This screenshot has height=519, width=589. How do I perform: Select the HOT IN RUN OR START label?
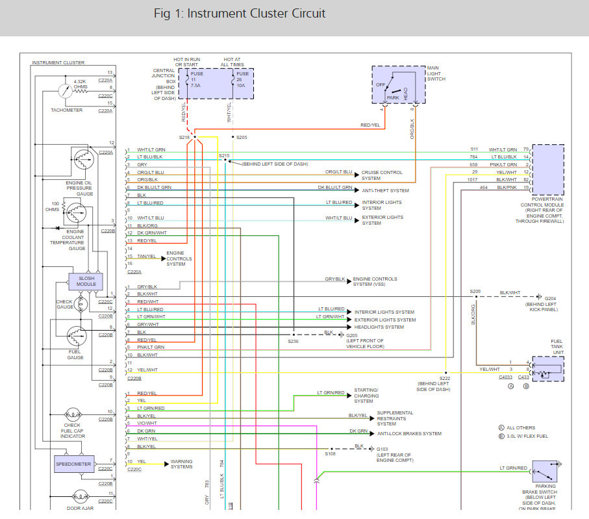(x=186, y=62)
